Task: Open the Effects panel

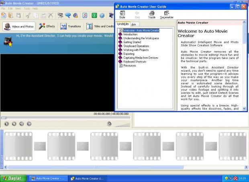Action: [47, 26]
